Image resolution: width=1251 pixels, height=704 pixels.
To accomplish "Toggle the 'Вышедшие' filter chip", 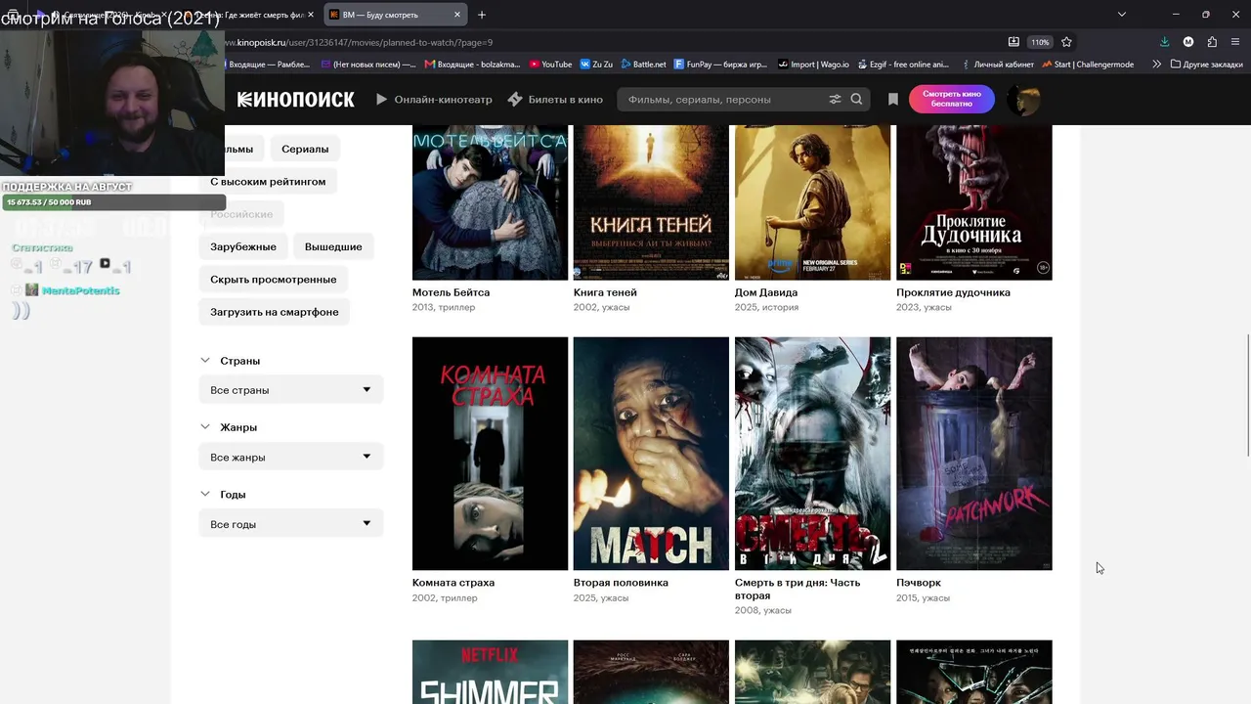I will tap(333, 246).
